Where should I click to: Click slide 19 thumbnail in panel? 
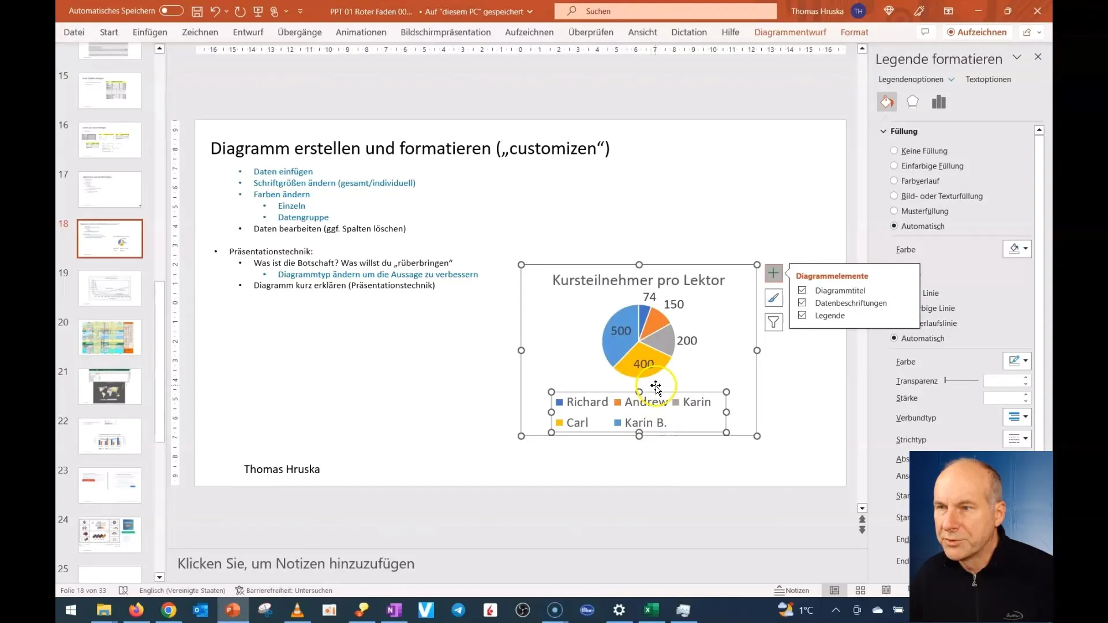(110, 288)
